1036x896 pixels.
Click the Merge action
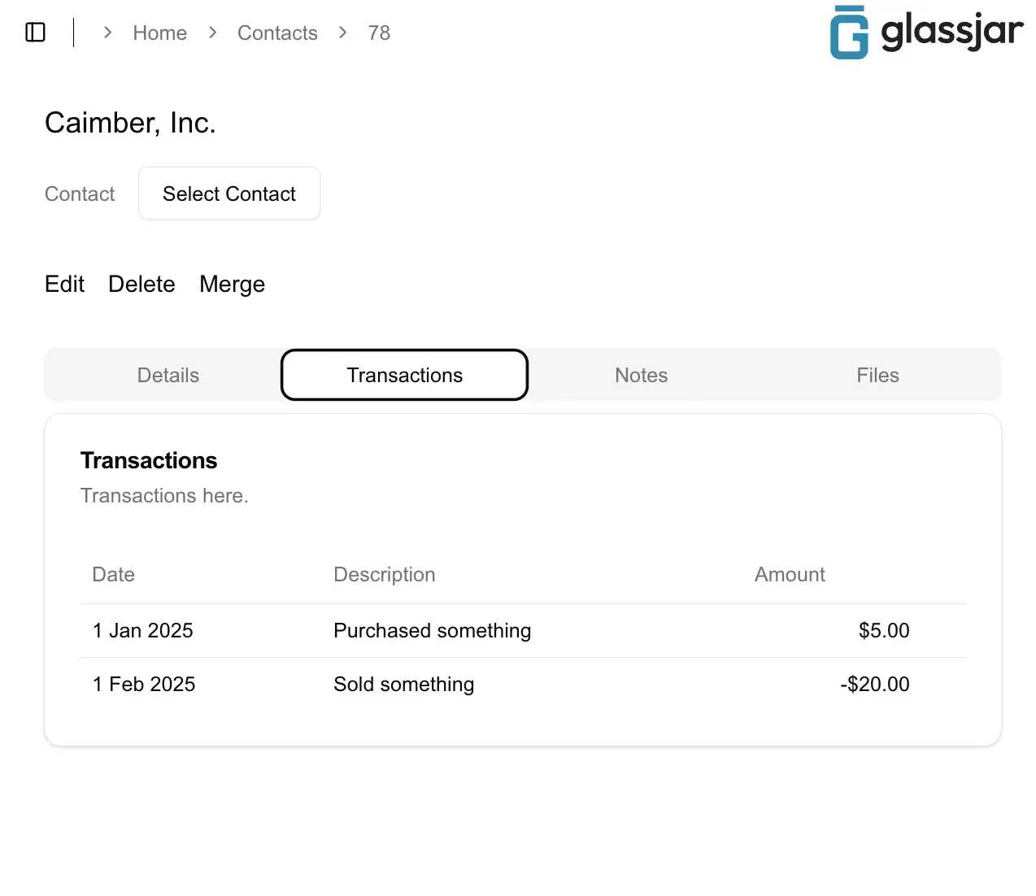coord(232,284)
